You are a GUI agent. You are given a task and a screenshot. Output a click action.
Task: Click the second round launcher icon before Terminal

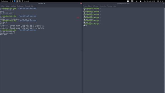pos(20,1)
